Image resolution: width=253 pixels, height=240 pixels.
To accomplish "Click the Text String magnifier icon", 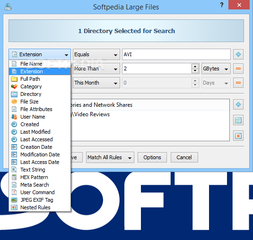I will click(x=14, y=170).
